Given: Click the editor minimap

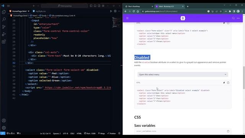Looking at the screenshot, I should pyautogui.click(x=116, y=23).
